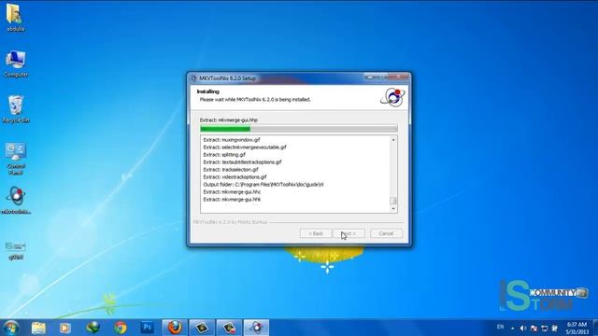Click the install log scrollbar thumb
The height and width of the screenshot is (336, 598).
393,201
